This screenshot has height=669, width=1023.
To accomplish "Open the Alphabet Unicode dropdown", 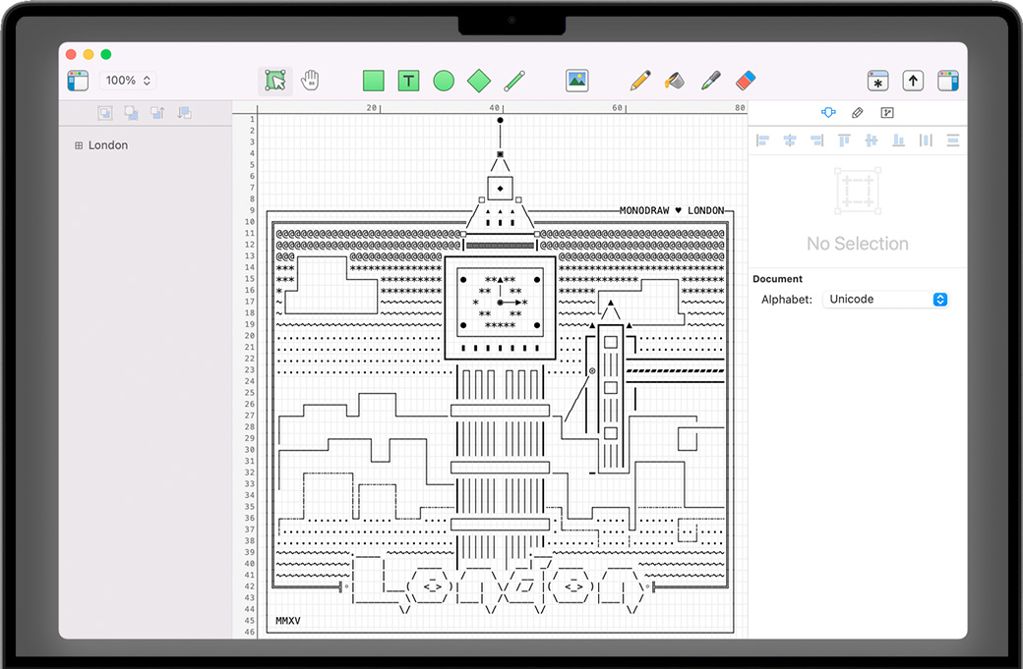I will (887, 300).
